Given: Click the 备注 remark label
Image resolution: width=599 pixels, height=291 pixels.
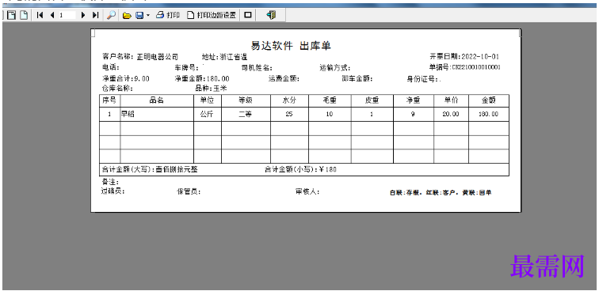Looking at the screenshot, I should 110,182.
